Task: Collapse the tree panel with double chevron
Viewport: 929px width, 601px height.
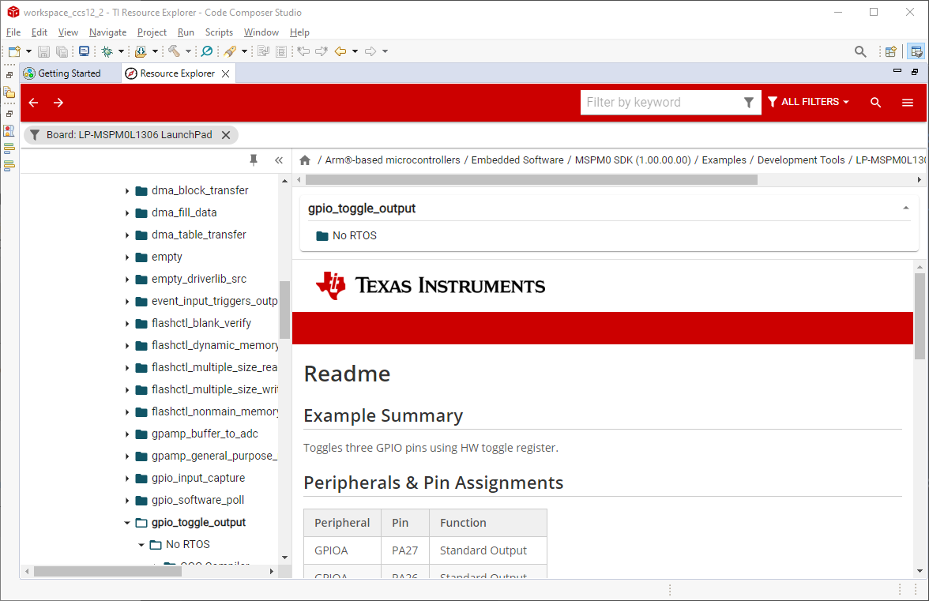Action: [278, 160]
